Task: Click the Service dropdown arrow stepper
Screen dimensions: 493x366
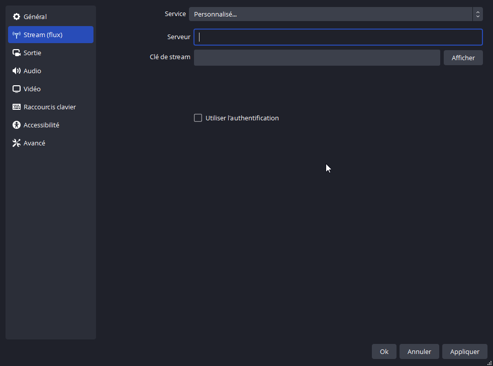Action: click(477, 14)
